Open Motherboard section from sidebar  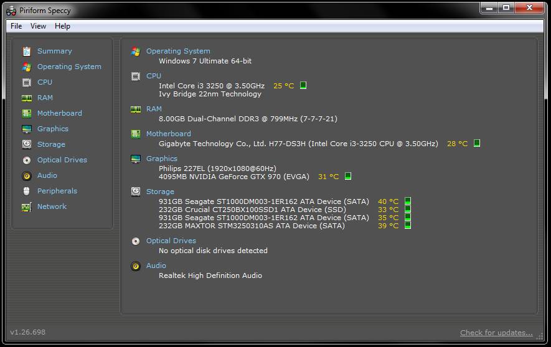(x=59, y=113)
